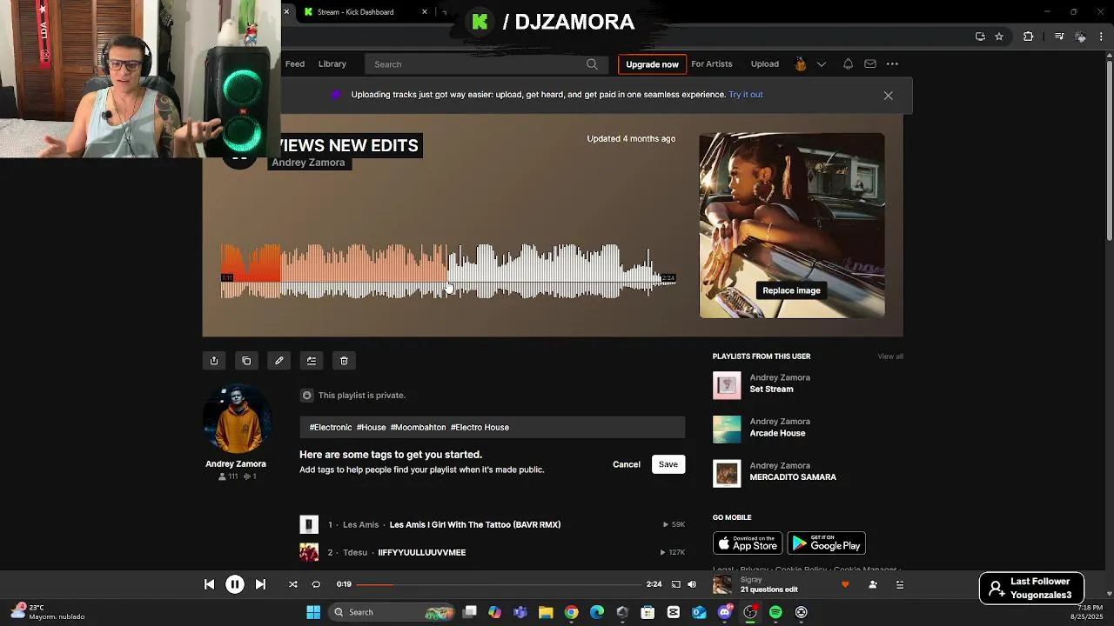
Task: Open the Windows Start menu
Action: (313, 612)
